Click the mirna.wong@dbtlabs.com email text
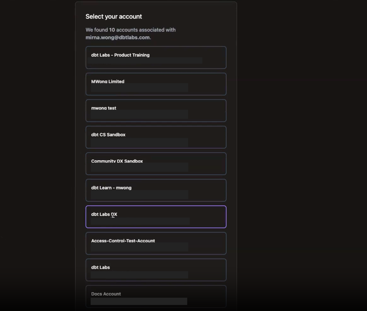This screenshot has height=311, width=367. [x=117, y=38]
